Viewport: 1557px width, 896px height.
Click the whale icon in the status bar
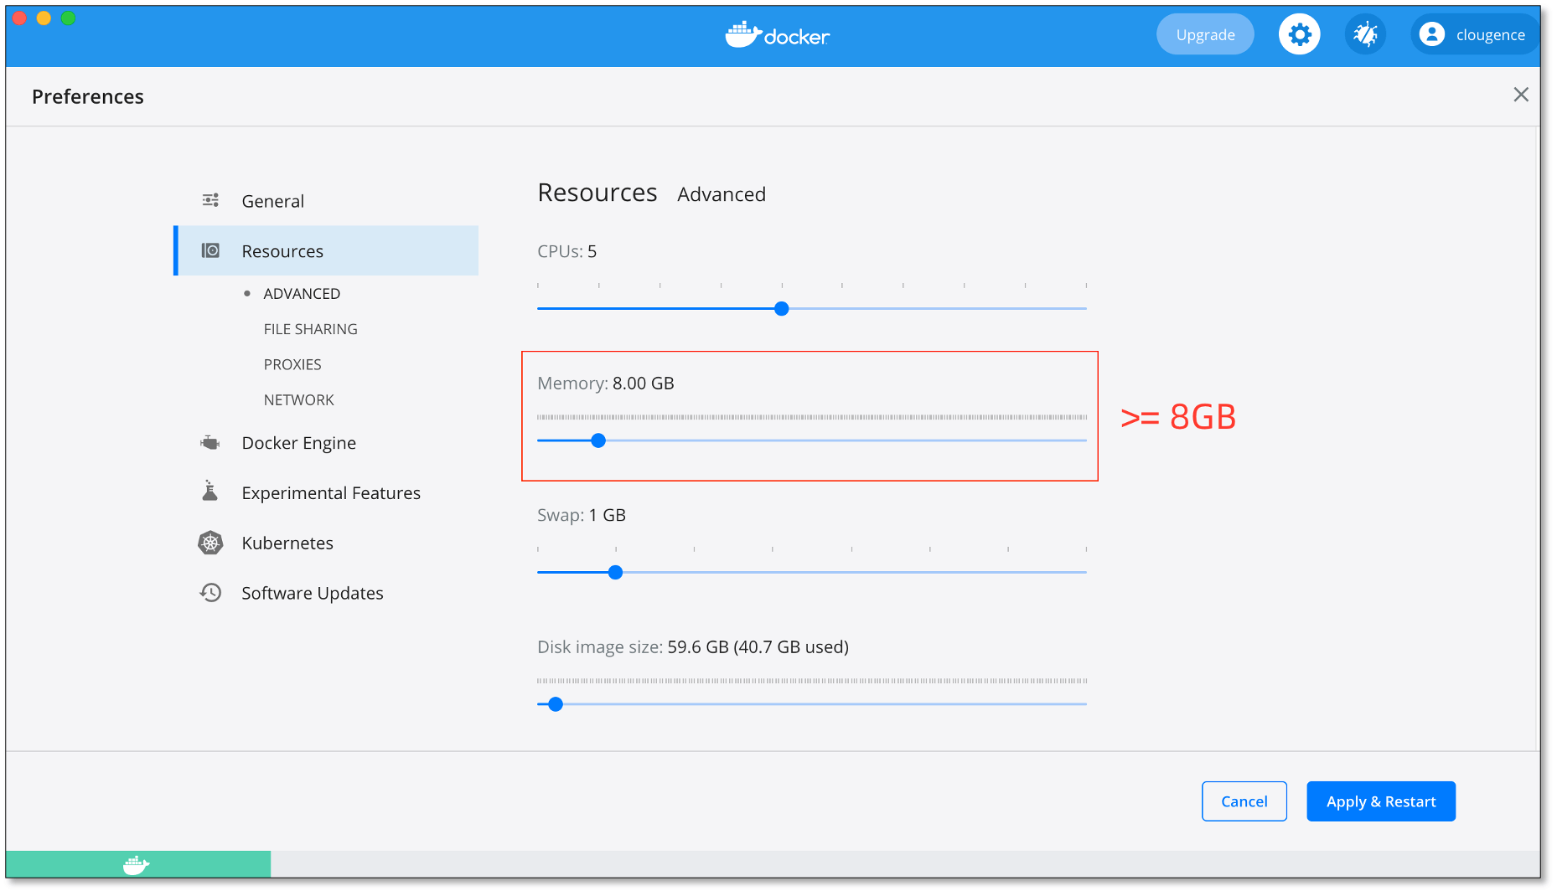click(x=136, y=865)
